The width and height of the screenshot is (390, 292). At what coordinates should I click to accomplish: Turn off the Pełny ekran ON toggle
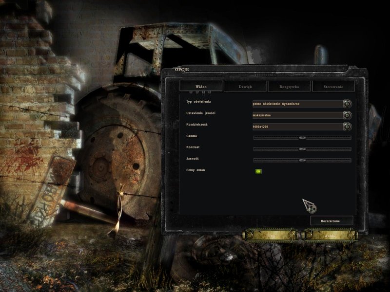[258, 171]
